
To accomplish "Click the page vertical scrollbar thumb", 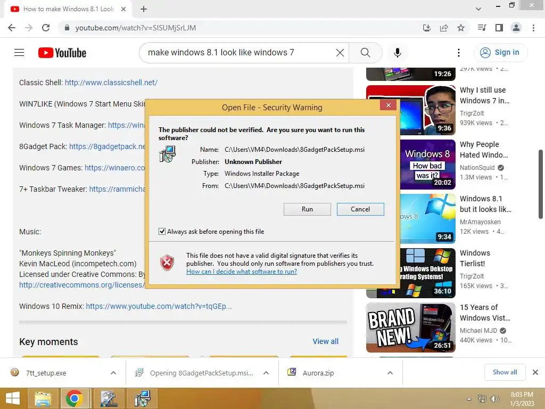I will [541, 184].
